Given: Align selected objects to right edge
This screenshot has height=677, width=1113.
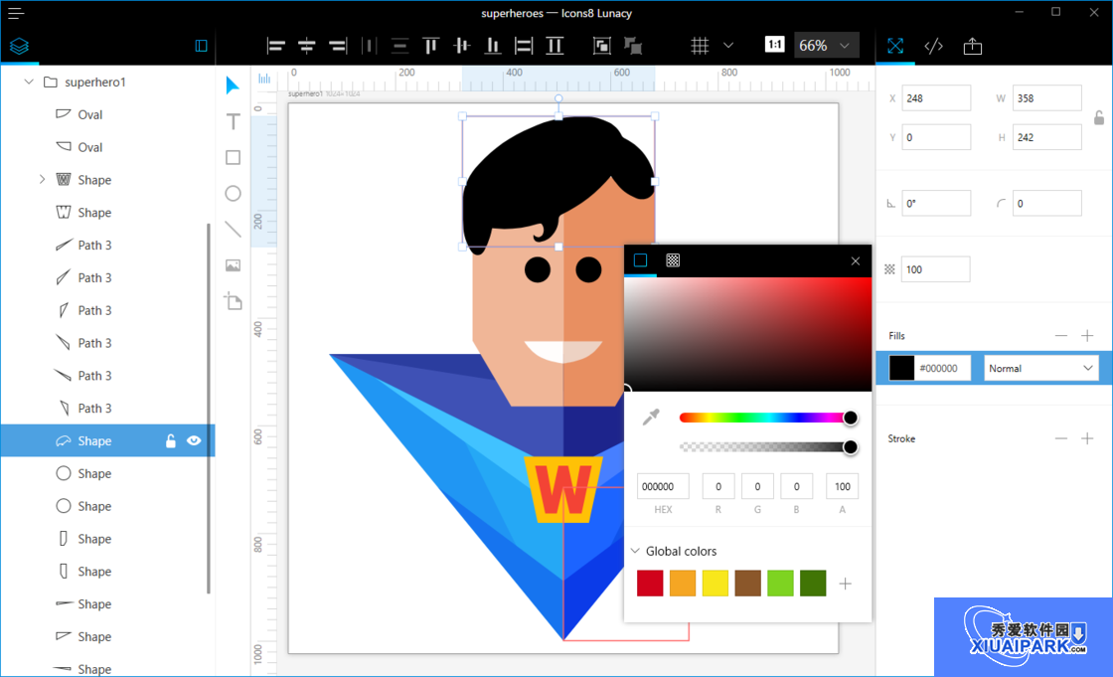Looking at the screenshot, I should [x=338, y=46].
